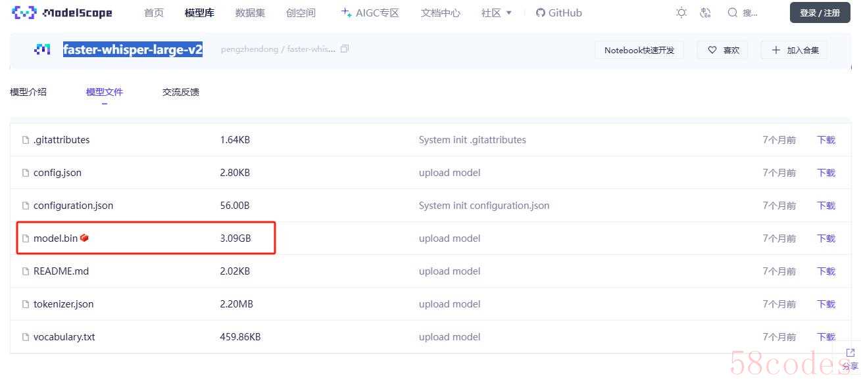Click the model.bin file icon
Screen dimensions: 861x383
click(x=26, y=238)
